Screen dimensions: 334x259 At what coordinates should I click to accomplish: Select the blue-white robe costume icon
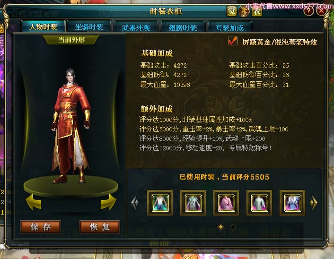pyautogui.click(x=292, y=203)
